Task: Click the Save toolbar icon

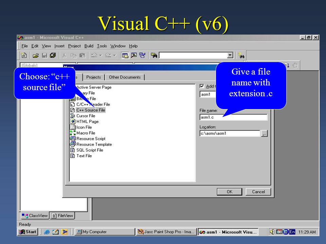Action: point(44,55)
